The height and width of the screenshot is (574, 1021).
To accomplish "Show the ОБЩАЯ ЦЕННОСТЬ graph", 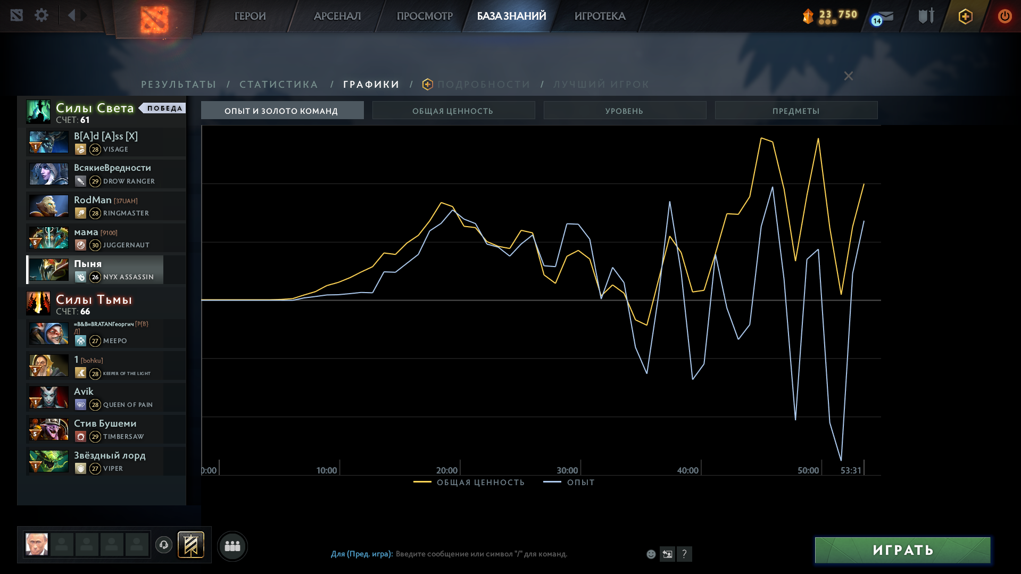I will click(x=454, y=110).
